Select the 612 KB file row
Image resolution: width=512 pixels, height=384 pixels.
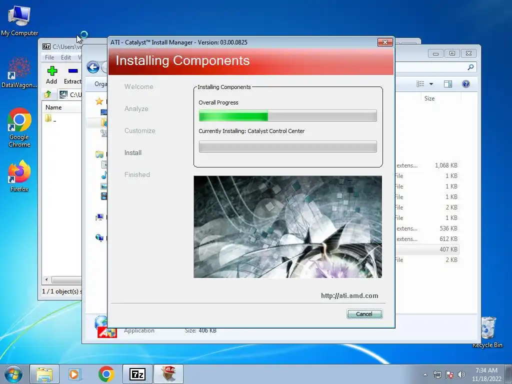tap(427, 239)
